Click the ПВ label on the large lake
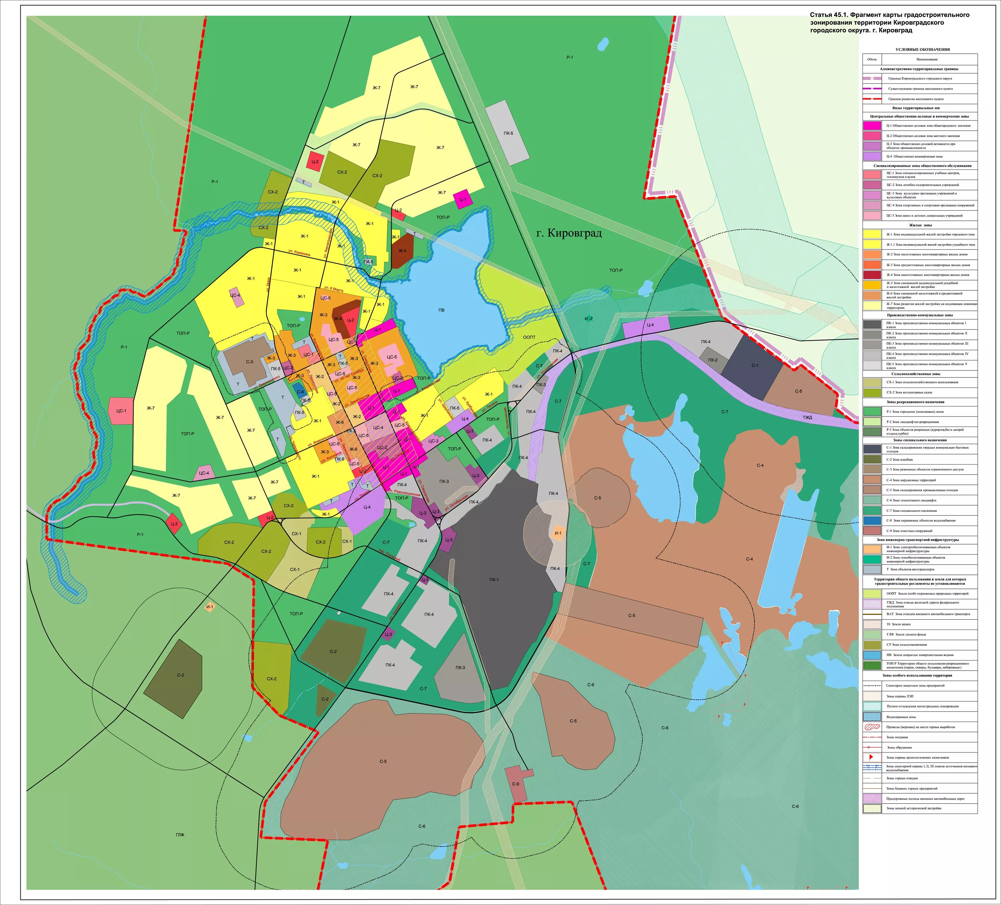The width and height of the screenshot is (1001, 905). click(441, 310)
